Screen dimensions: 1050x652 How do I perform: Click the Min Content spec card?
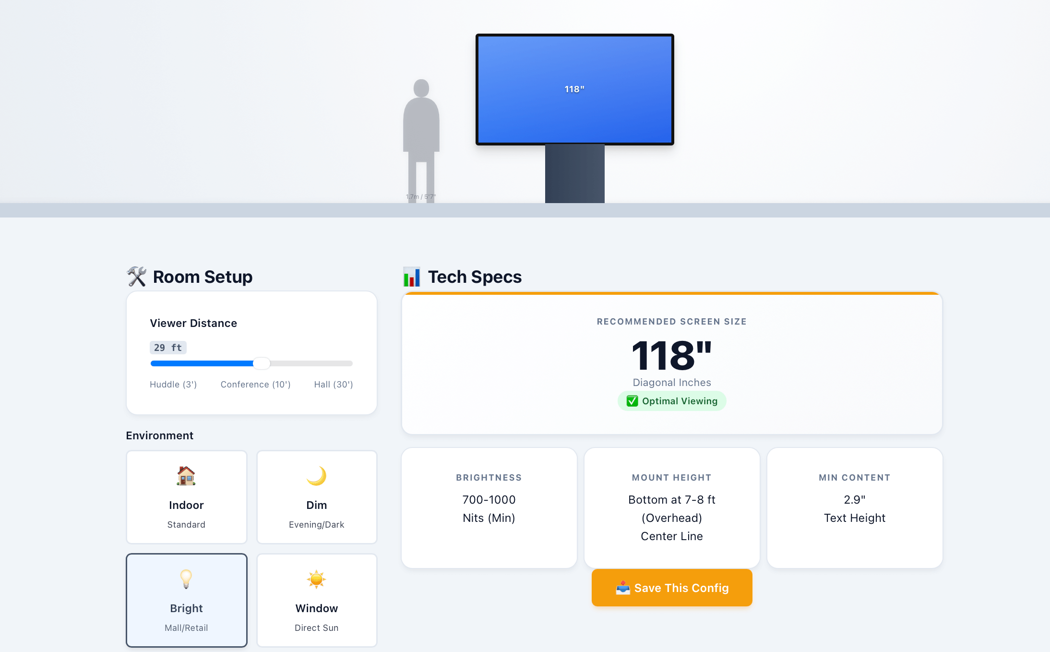pyautogui.click(x=855, y=508)
